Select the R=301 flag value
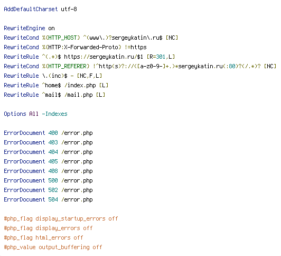This screenshot has height=256, width=281. (x=157, y=57)
